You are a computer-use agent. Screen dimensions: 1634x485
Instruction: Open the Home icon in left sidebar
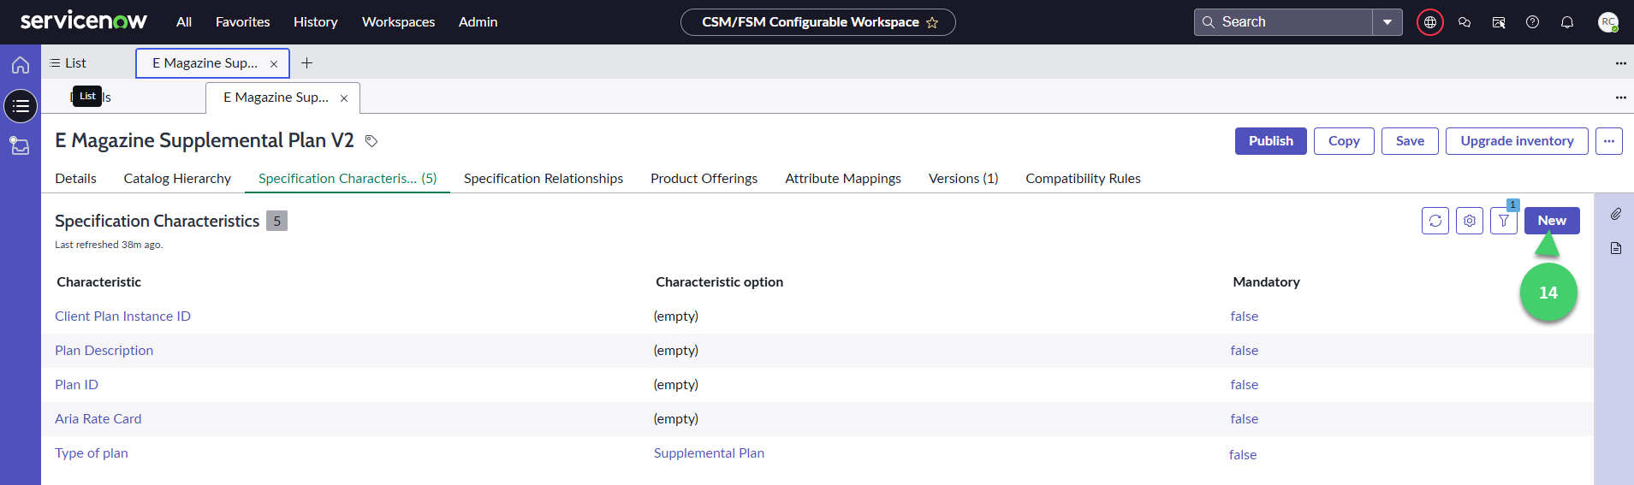pos(21,65)
